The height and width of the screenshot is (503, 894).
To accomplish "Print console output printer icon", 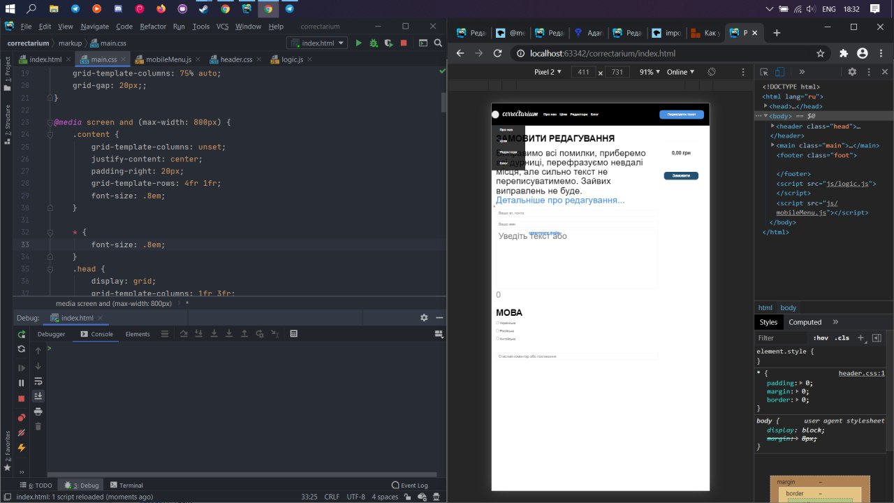I will point(38,411).
